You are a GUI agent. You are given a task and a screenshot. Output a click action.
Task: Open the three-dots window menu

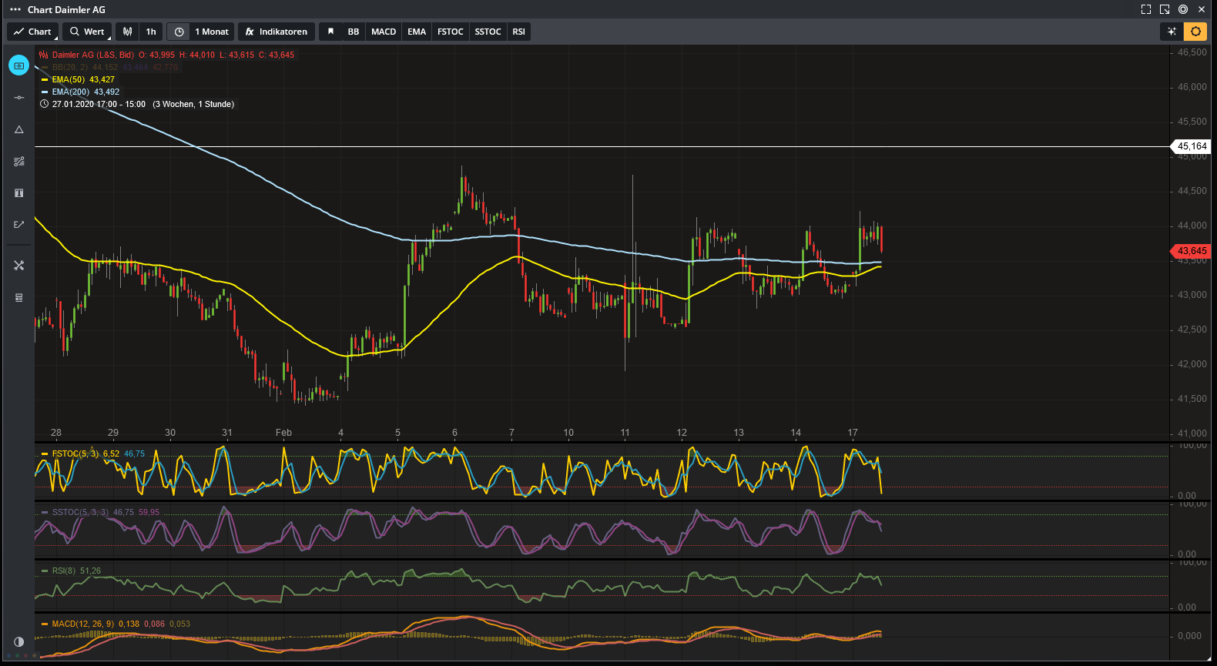coord(15,9)
